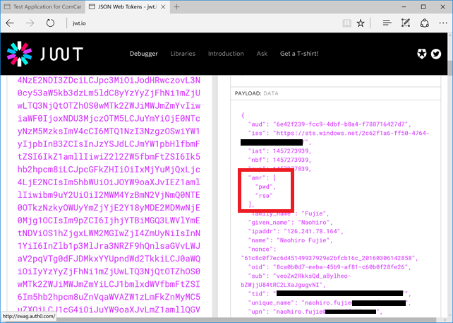Click the JWT colorful logo

19,54
